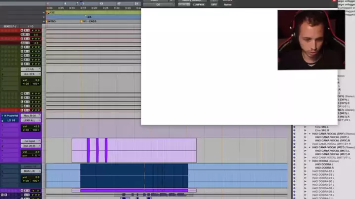Select the V1 - CADS yellow marker

tap(89, 22)
